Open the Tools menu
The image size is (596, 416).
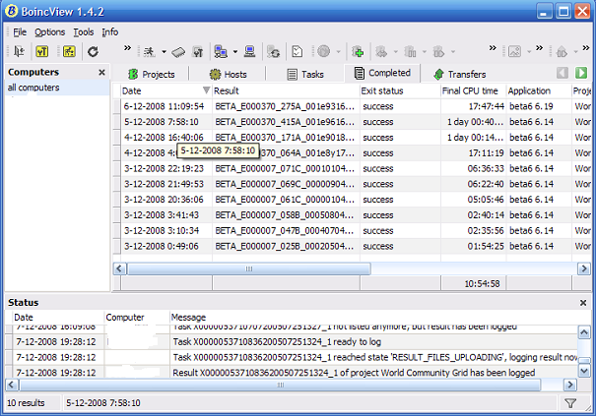coord(83,32)
